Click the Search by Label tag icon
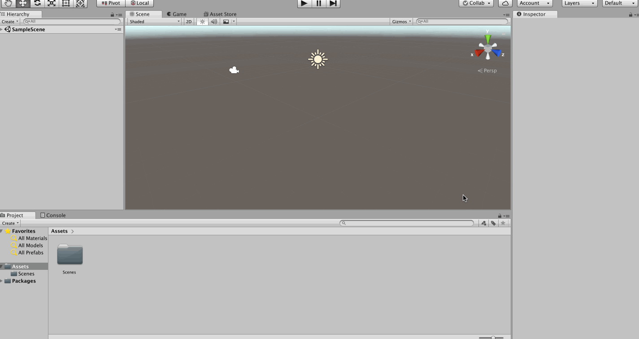639x339 pixels. point(493,223)
